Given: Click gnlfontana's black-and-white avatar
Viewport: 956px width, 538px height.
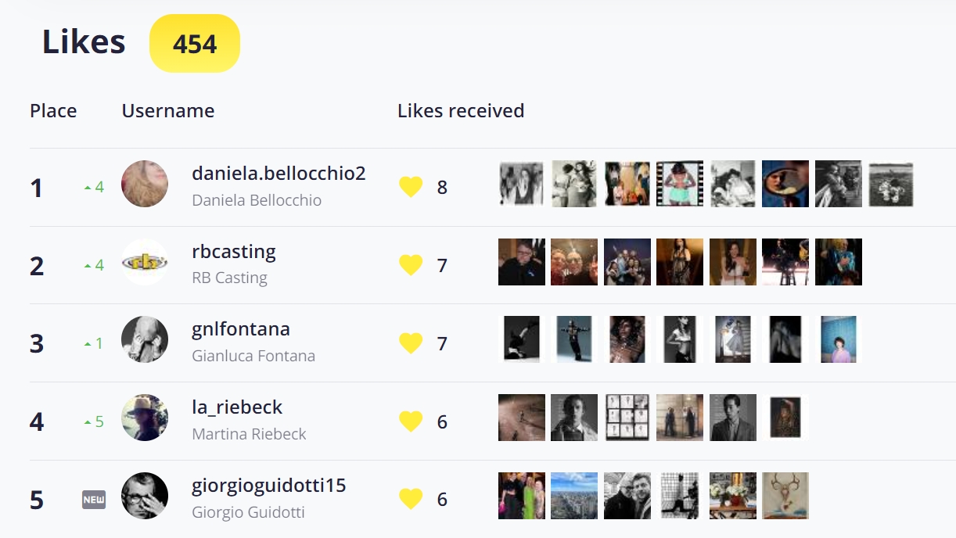Looking at the screenshot, I should coord(145,339).
